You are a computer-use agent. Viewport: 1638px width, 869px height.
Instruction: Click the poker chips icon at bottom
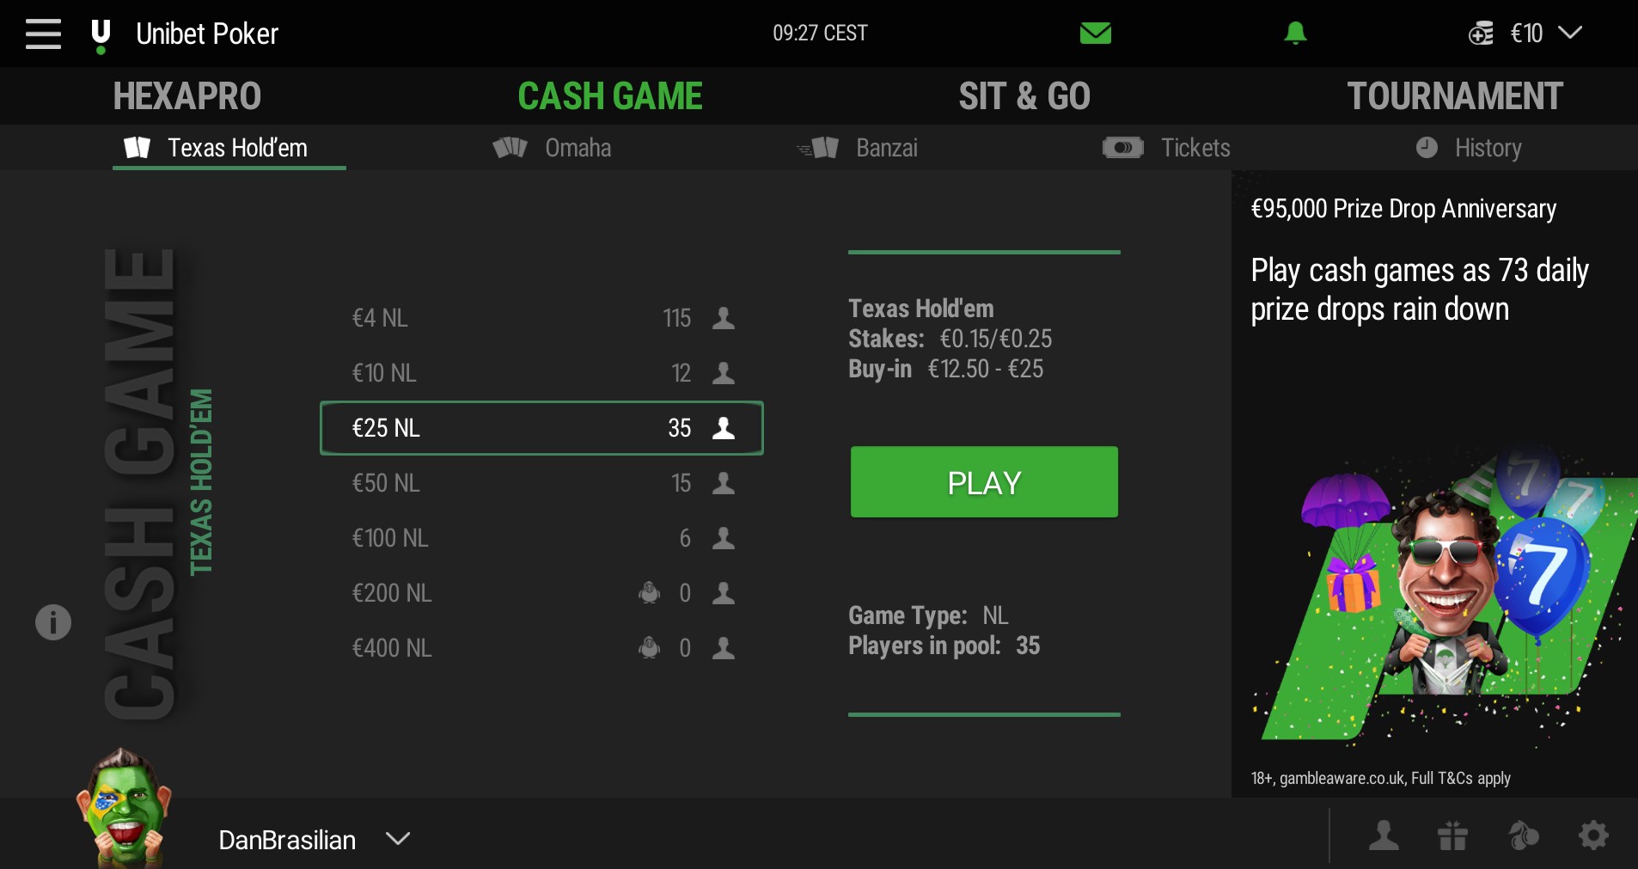coord(1523,835)
